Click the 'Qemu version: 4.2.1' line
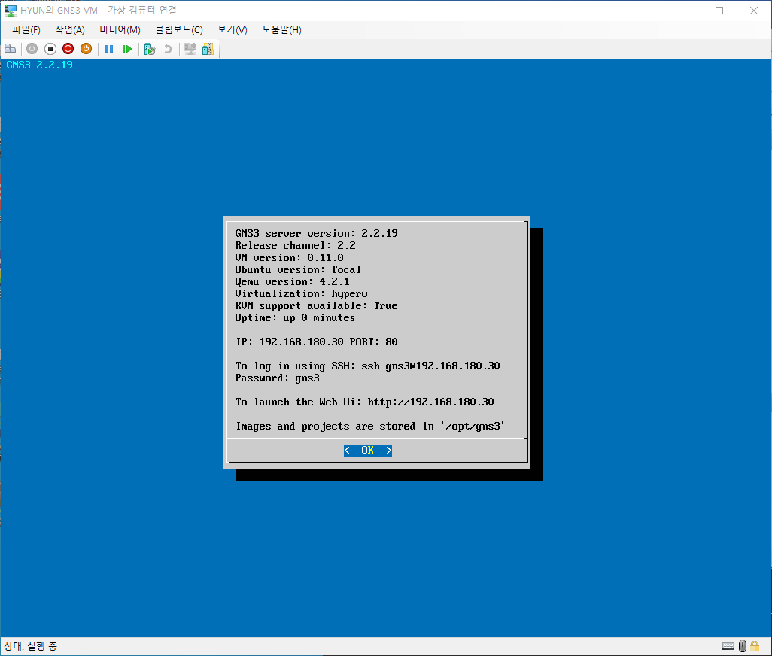Viewport: 772px width, 656px height. [292, 281]
